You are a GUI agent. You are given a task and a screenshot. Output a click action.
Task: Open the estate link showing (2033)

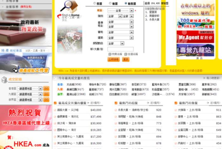coord(119,94)
